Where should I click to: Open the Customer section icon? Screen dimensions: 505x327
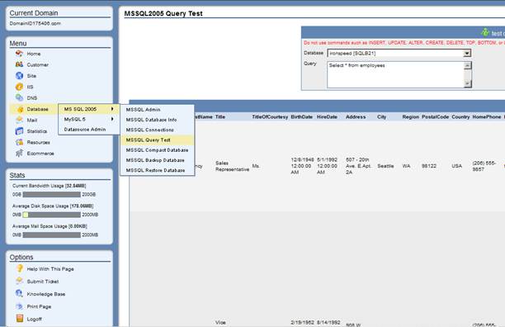click(19, 64)
